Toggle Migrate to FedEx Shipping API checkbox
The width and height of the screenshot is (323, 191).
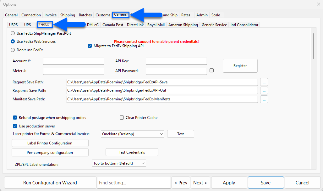coord(90,46)
